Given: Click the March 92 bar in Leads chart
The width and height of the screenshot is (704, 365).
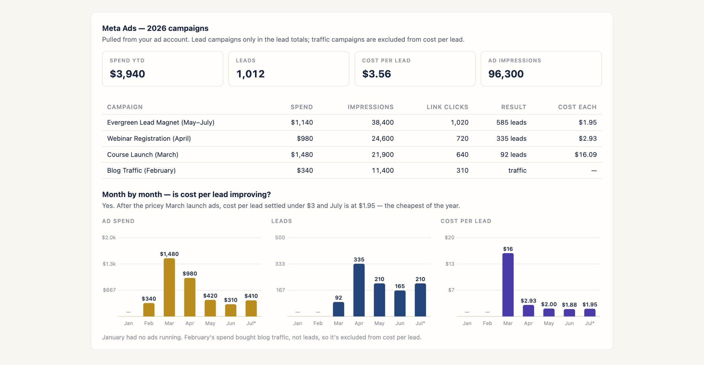Looking at the screenshot, I should (339, 309).
